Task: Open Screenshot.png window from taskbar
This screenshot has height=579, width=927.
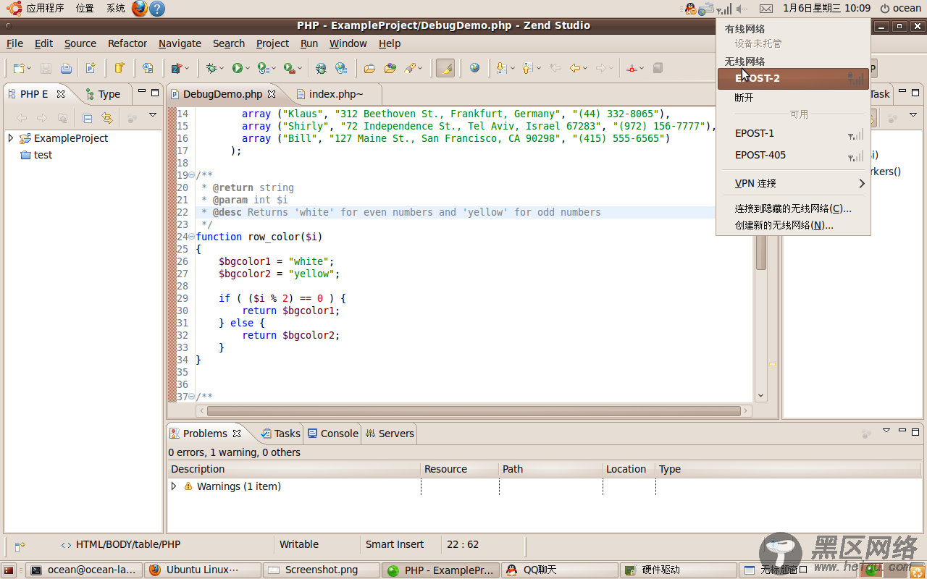Action: 322,570
